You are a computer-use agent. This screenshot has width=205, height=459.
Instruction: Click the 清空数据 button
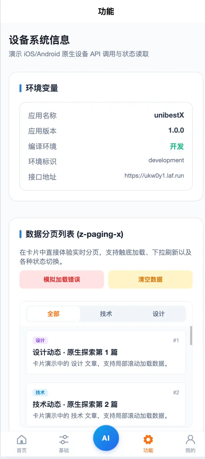tap(150, 279)
